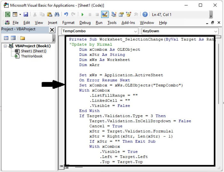
Task: Click code line If Target.Validation.Type = 3 Then
Action: (123, 116)
